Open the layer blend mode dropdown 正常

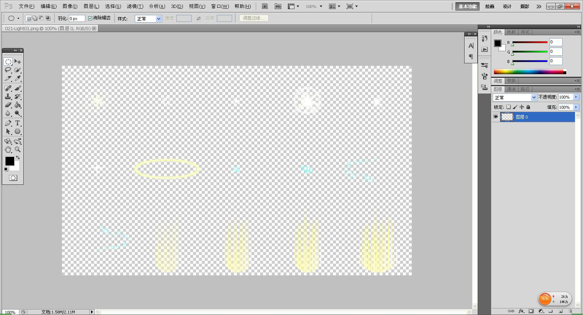point(515,97)
